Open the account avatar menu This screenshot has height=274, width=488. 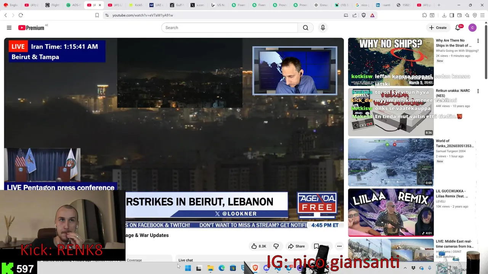[x=472, y=28]
